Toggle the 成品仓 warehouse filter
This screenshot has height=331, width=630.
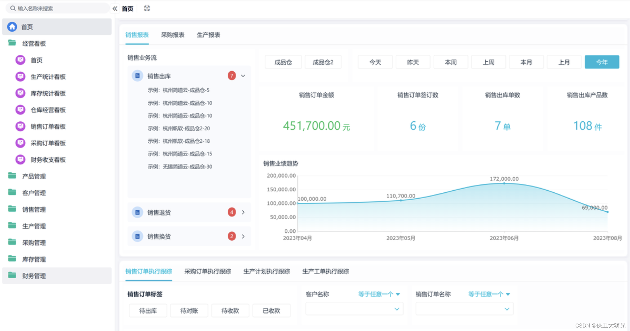tap(283, 62)
